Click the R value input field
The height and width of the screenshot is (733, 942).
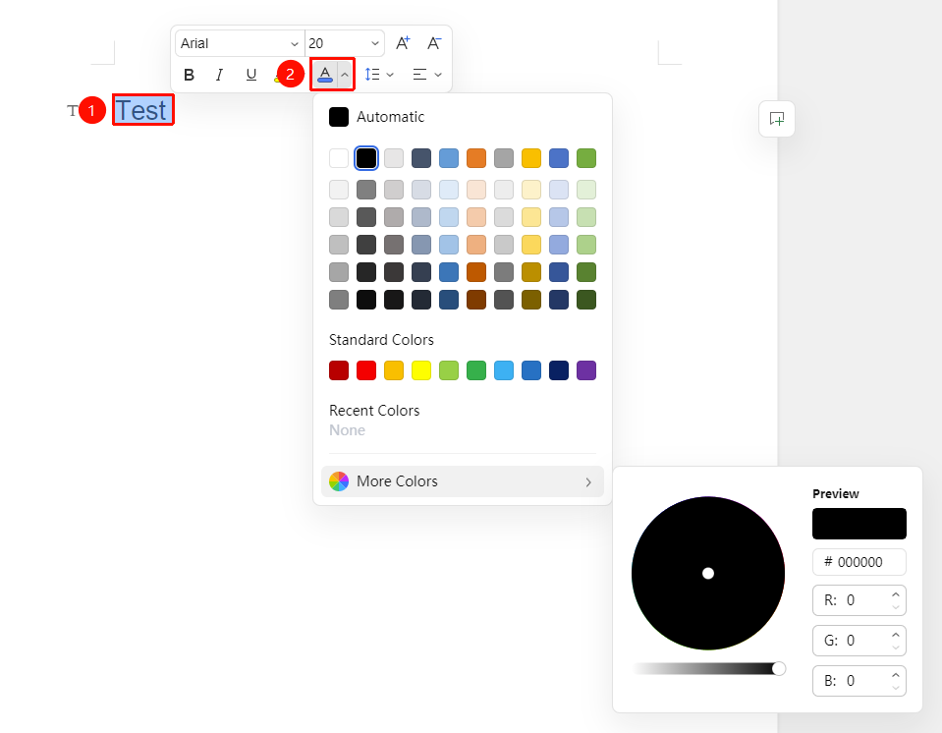[859, 600]
